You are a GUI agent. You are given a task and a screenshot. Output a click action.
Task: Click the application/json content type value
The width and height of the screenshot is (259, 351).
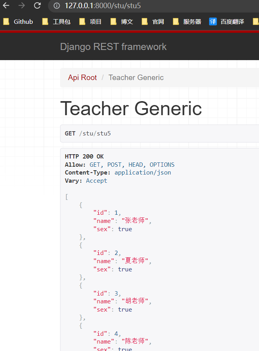point(143,173)
